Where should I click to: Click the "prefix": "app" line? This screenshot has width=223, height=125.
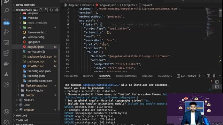click(x=97, y=44)
